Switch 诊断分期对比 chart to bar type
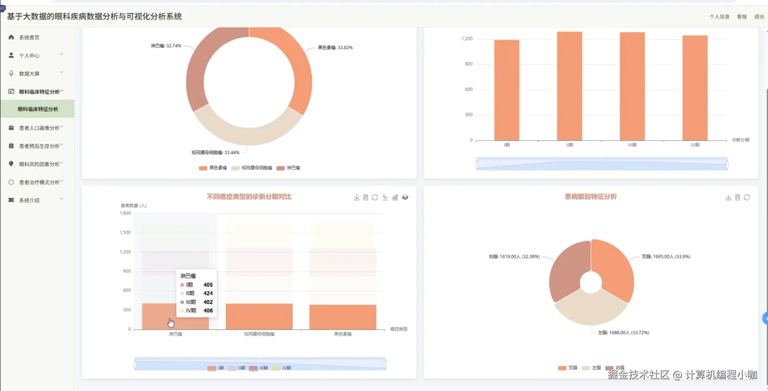The image size is (768, 391). click(395, 197)
